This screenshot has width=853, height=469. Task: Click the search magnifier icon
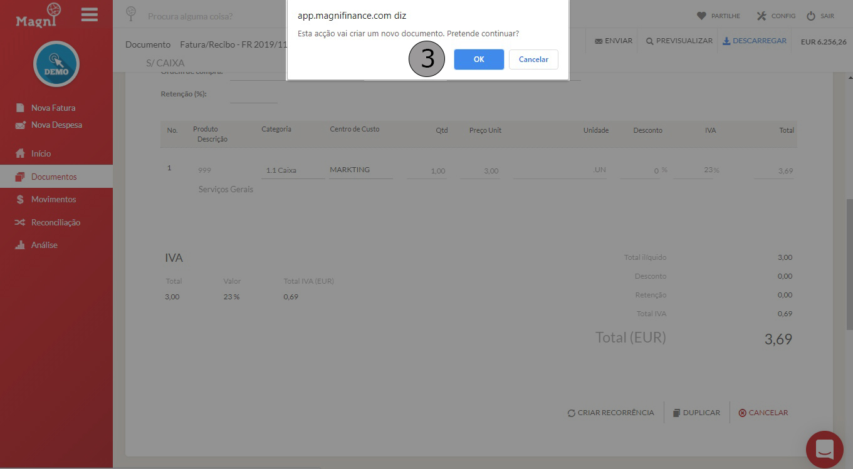131,14
